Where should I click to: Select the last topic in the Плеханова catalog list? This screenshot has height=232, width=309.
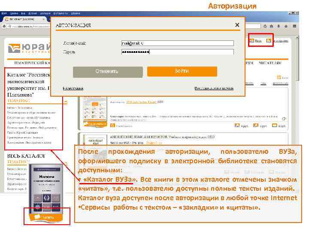point(29,143)
